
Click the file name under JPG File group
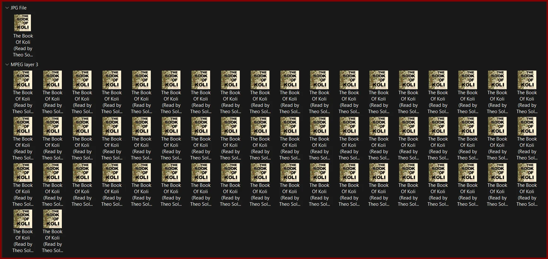click(x=23, y=45)
